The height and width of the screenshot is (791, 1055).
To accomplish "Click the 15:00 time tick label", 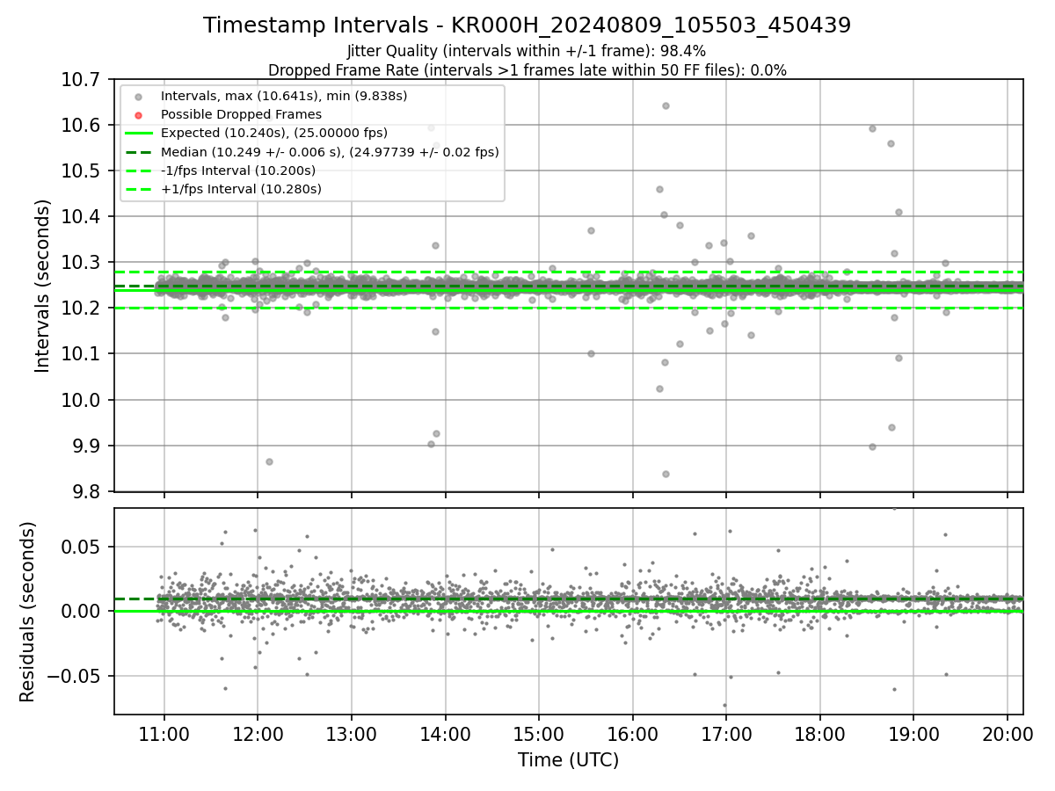I will click(539, 733).
